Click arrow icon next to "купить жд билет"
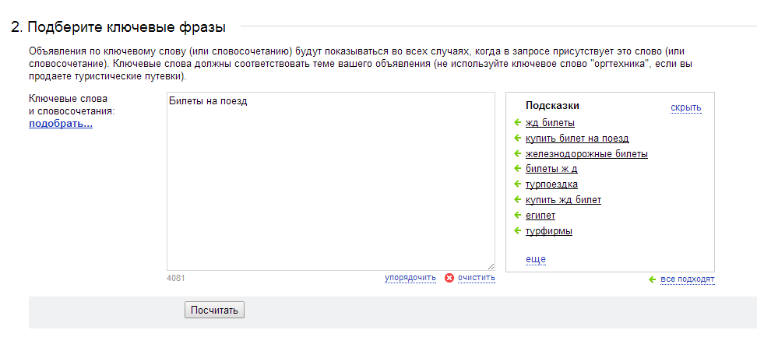This screenshot has height=344, width=757. point(518,200)
